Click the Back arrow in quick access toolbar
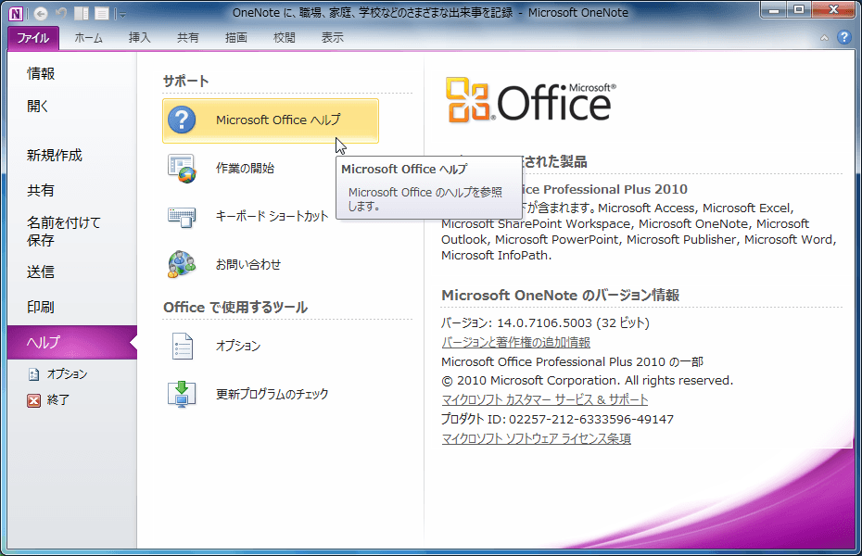The image size is (862, 556). (40, 13)
